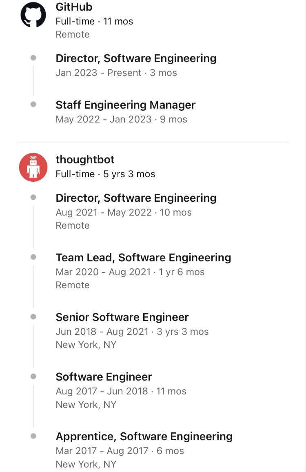The width and height of the screenshot is (306, 472).
Task: Select Staff Engineering Manager position
Action: (x=125, y=105)
